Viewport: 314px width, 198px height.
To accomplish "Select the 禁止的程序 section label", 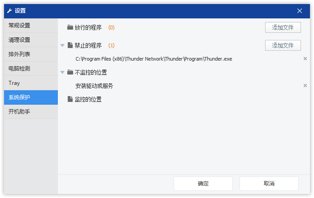I will [88, 45].
